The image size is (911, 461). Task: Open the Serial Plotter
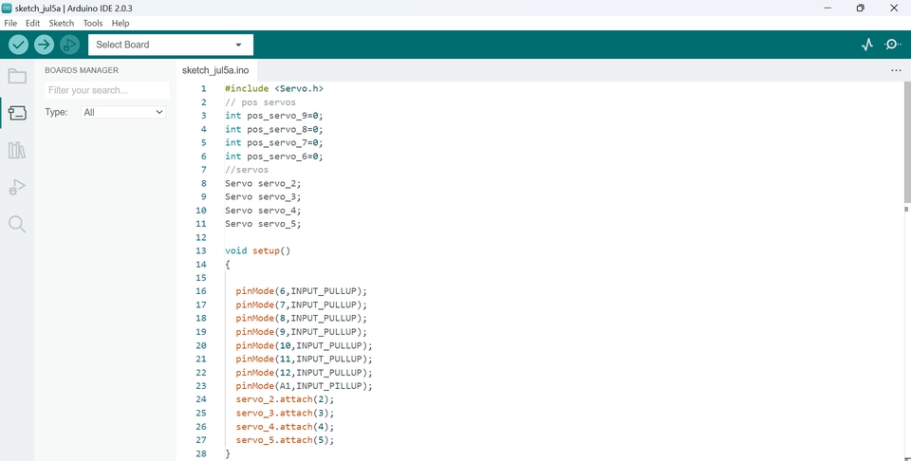[x=867, y=45]
